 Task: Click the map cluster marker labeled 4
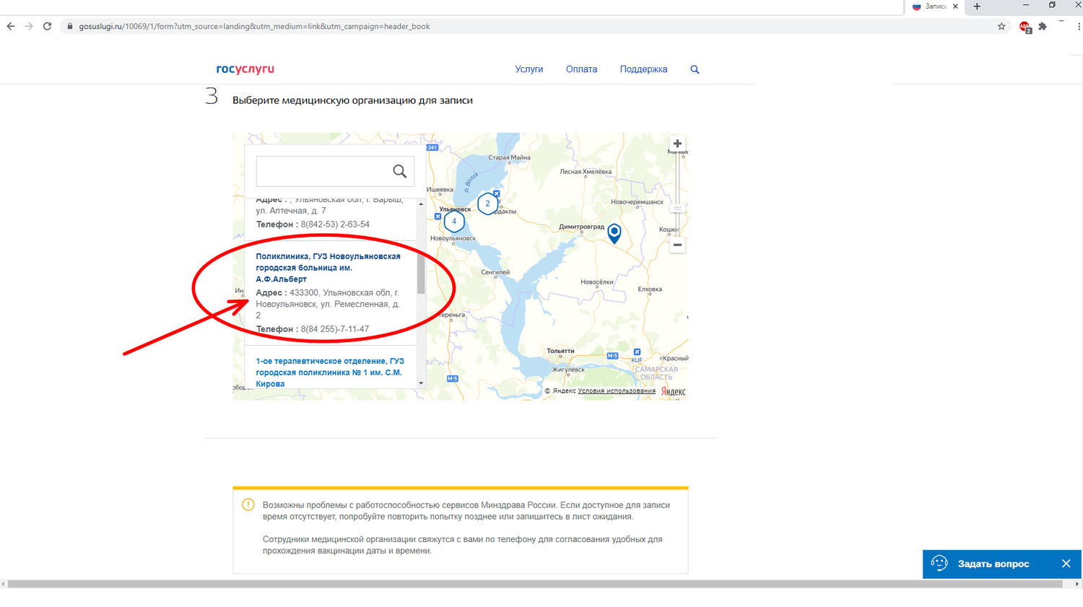pyautogui.click(x=454, y=222)
